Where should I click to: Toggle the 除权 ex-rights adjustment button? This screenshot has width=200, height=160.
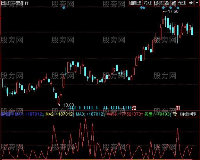click(158, 3)
